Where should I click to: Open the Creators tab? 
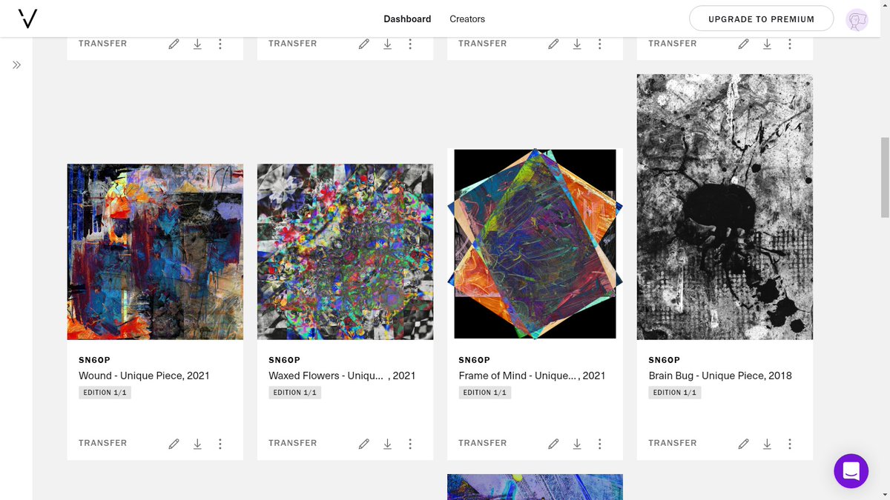pos(467,19)
